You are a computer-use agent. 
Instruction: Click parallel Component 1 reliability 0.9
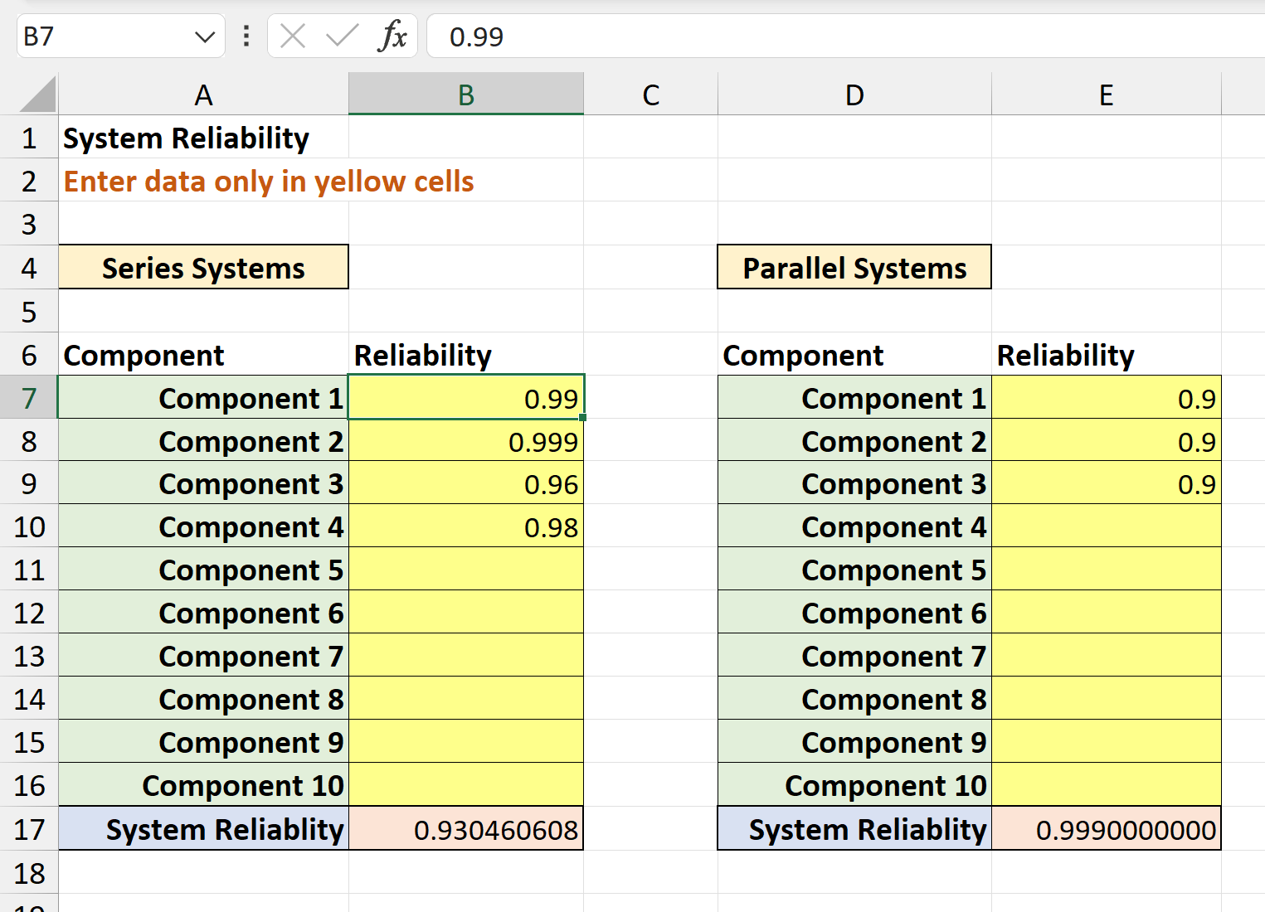[1107, 397]
